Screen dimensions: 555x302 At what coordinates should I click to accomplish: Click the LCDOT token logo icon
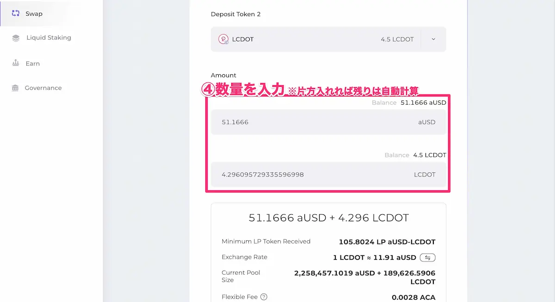coord(223,39)
